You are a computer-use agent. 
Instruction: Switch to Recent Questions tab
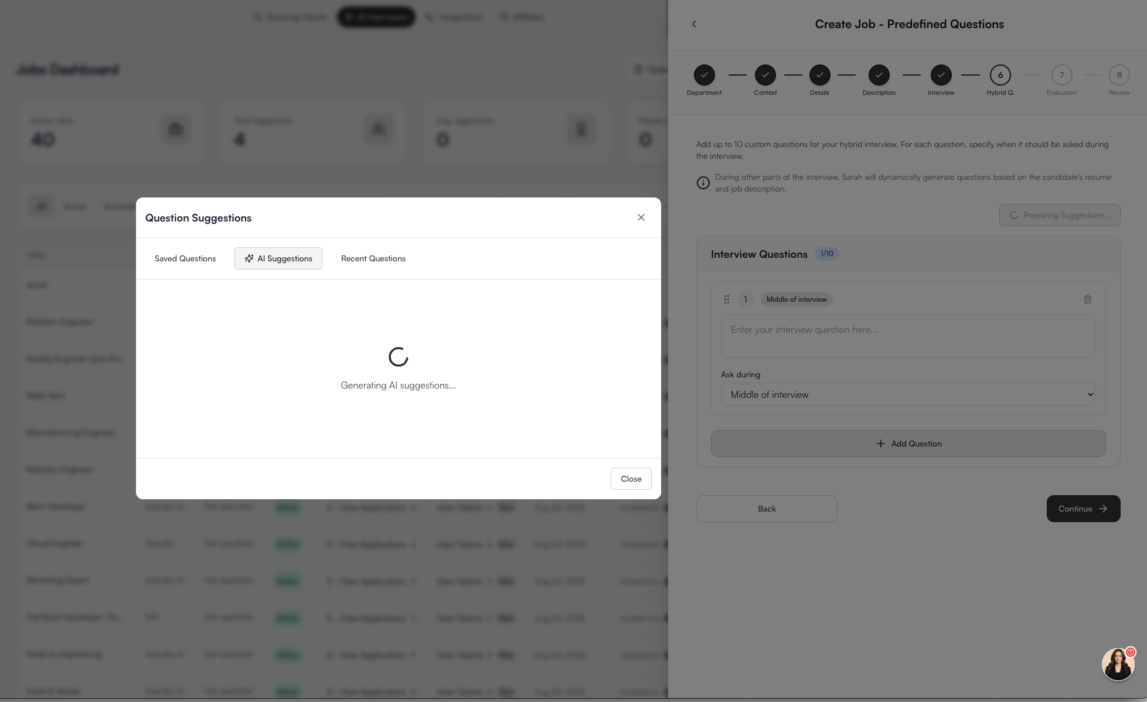(x=373, y=258)
